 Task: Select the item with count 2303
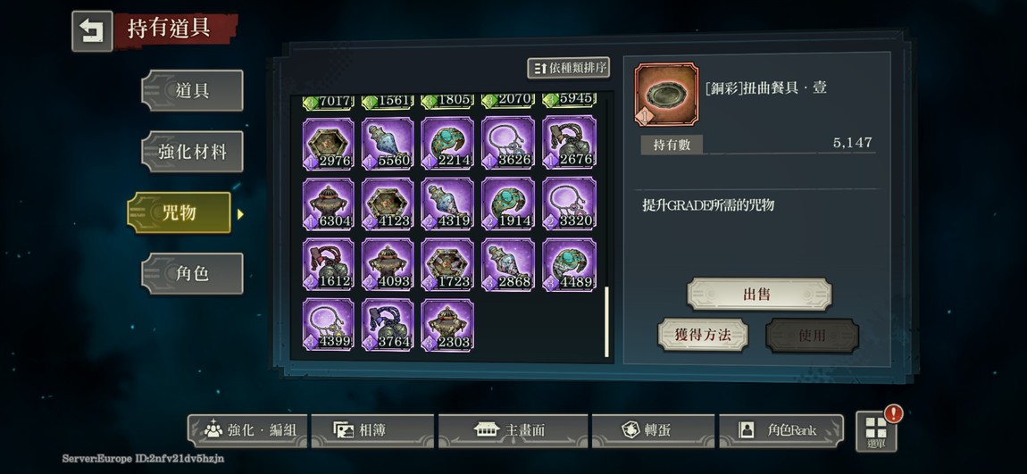[448, 325]
